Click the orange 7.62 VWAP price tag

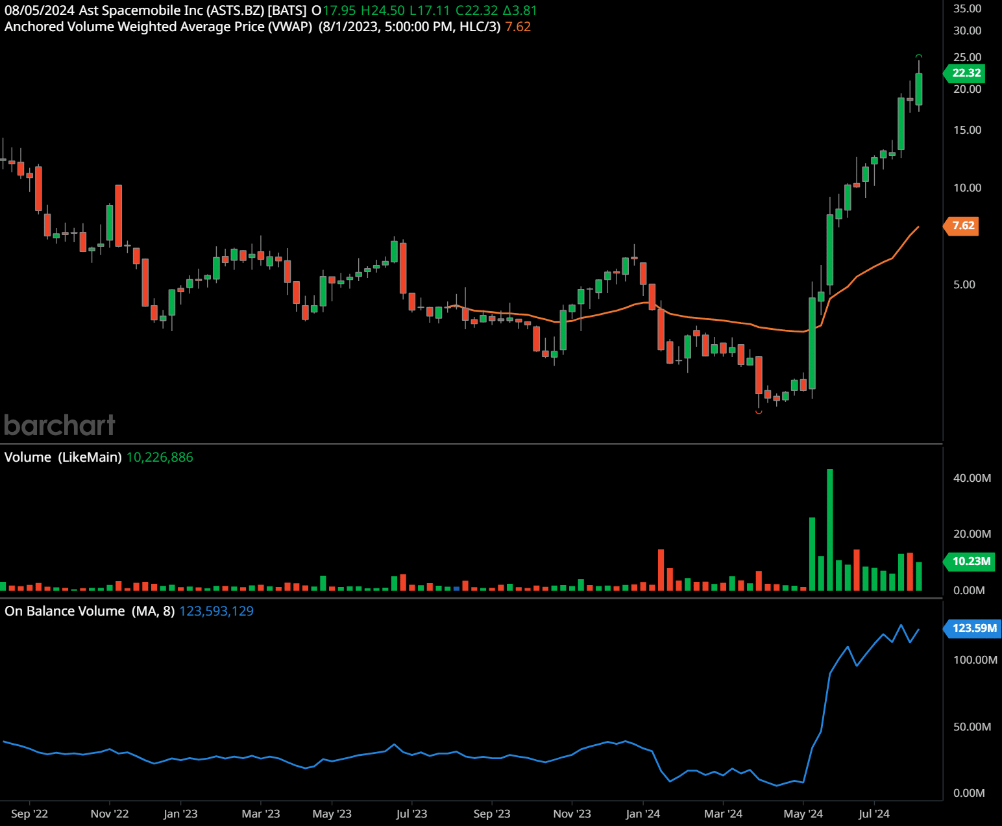click(961, 226)
